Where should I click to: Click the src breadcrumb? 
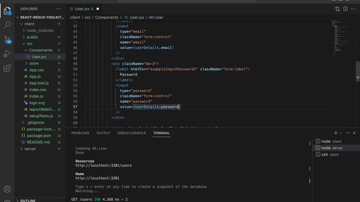(88, 17)
